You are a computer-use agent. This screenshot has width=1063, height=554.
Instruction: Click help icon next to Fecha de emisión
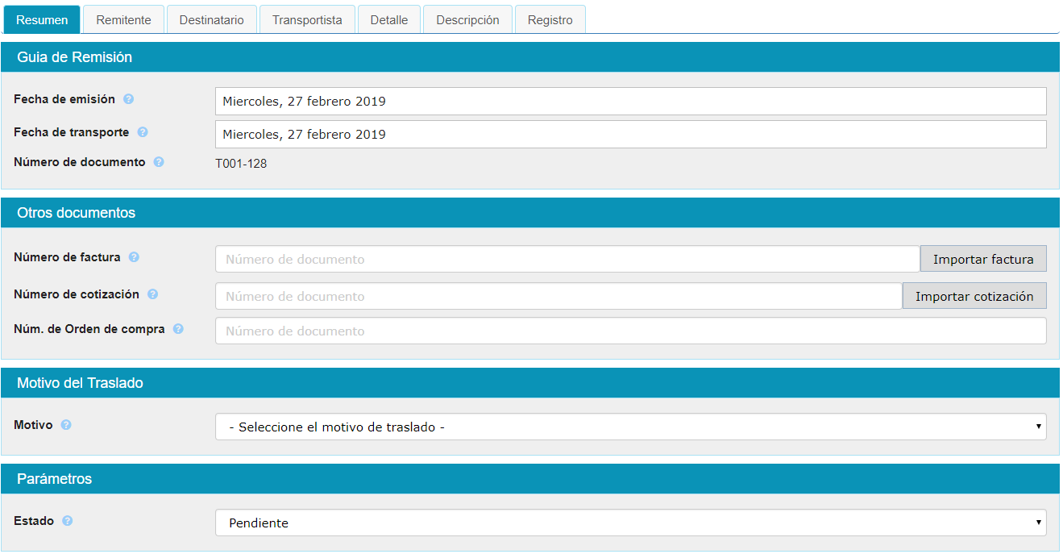coord(128,99)
